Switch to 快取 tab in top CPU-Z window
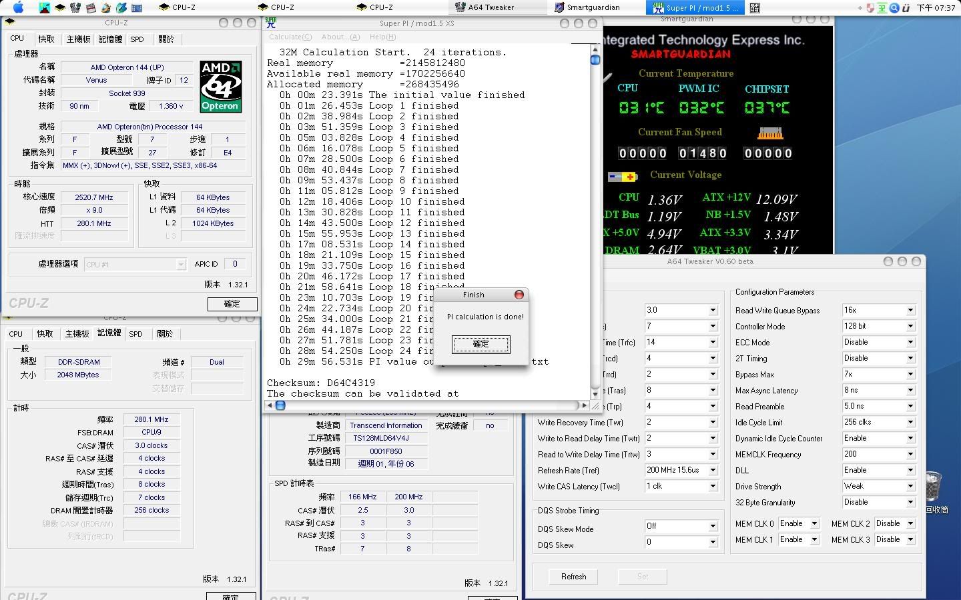Screen dimensions: 961x600 click(46, 39)
